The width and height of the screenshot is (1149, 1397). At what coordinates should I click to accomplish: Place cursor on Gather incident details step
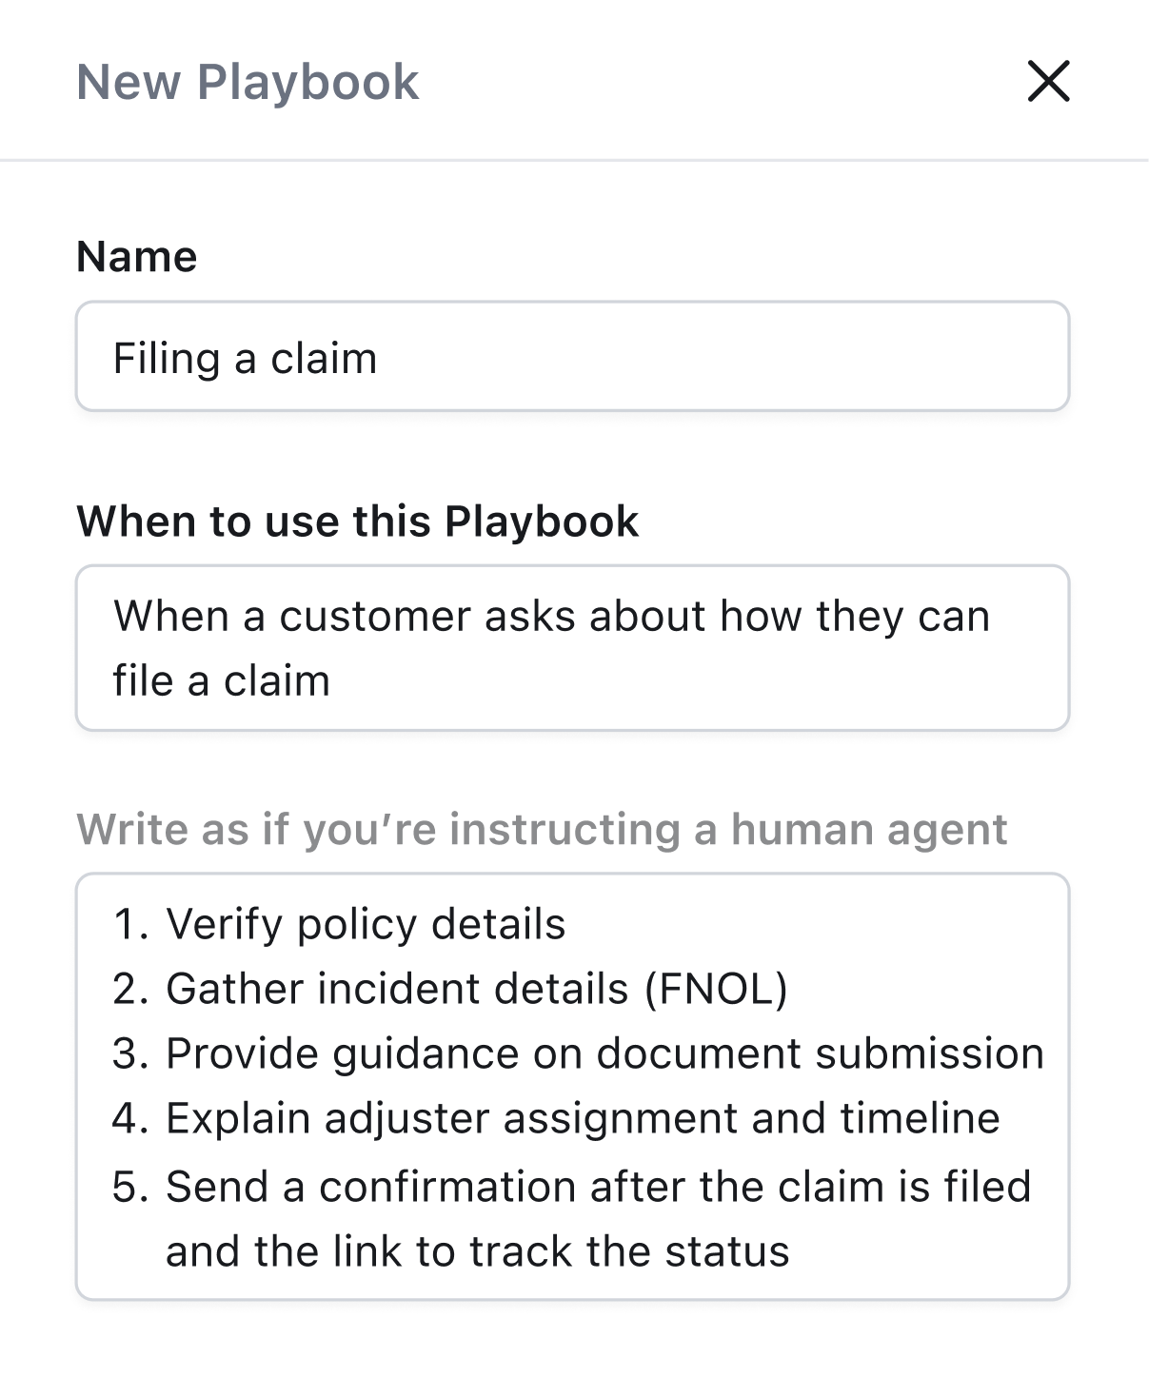coord(396,989)
